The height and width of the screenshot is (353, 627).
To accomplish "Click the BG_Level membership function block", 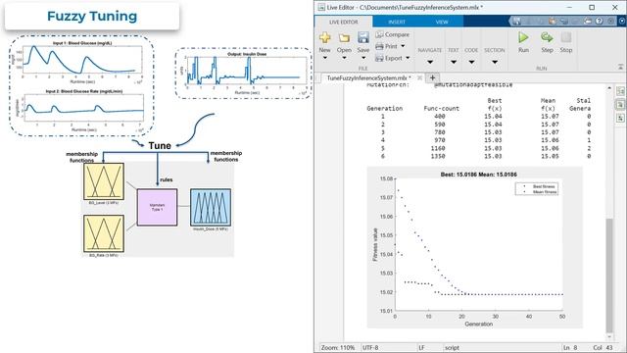I will [x=104, y=181].
